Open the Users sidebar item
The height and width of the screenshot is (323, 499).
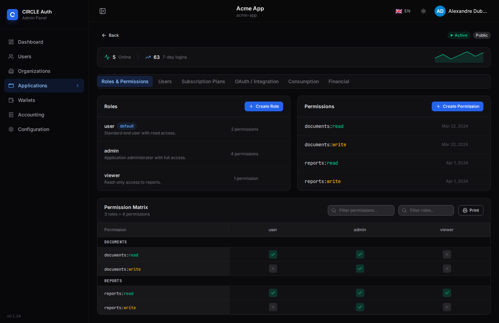click(x=44, y=56)
